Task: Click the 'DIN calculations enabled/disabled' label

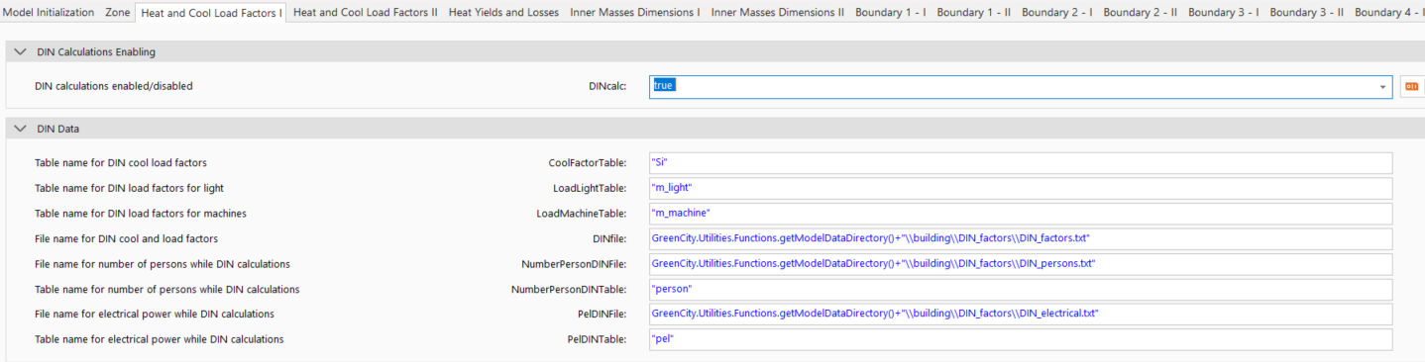Action: click(x=114, y=86)
